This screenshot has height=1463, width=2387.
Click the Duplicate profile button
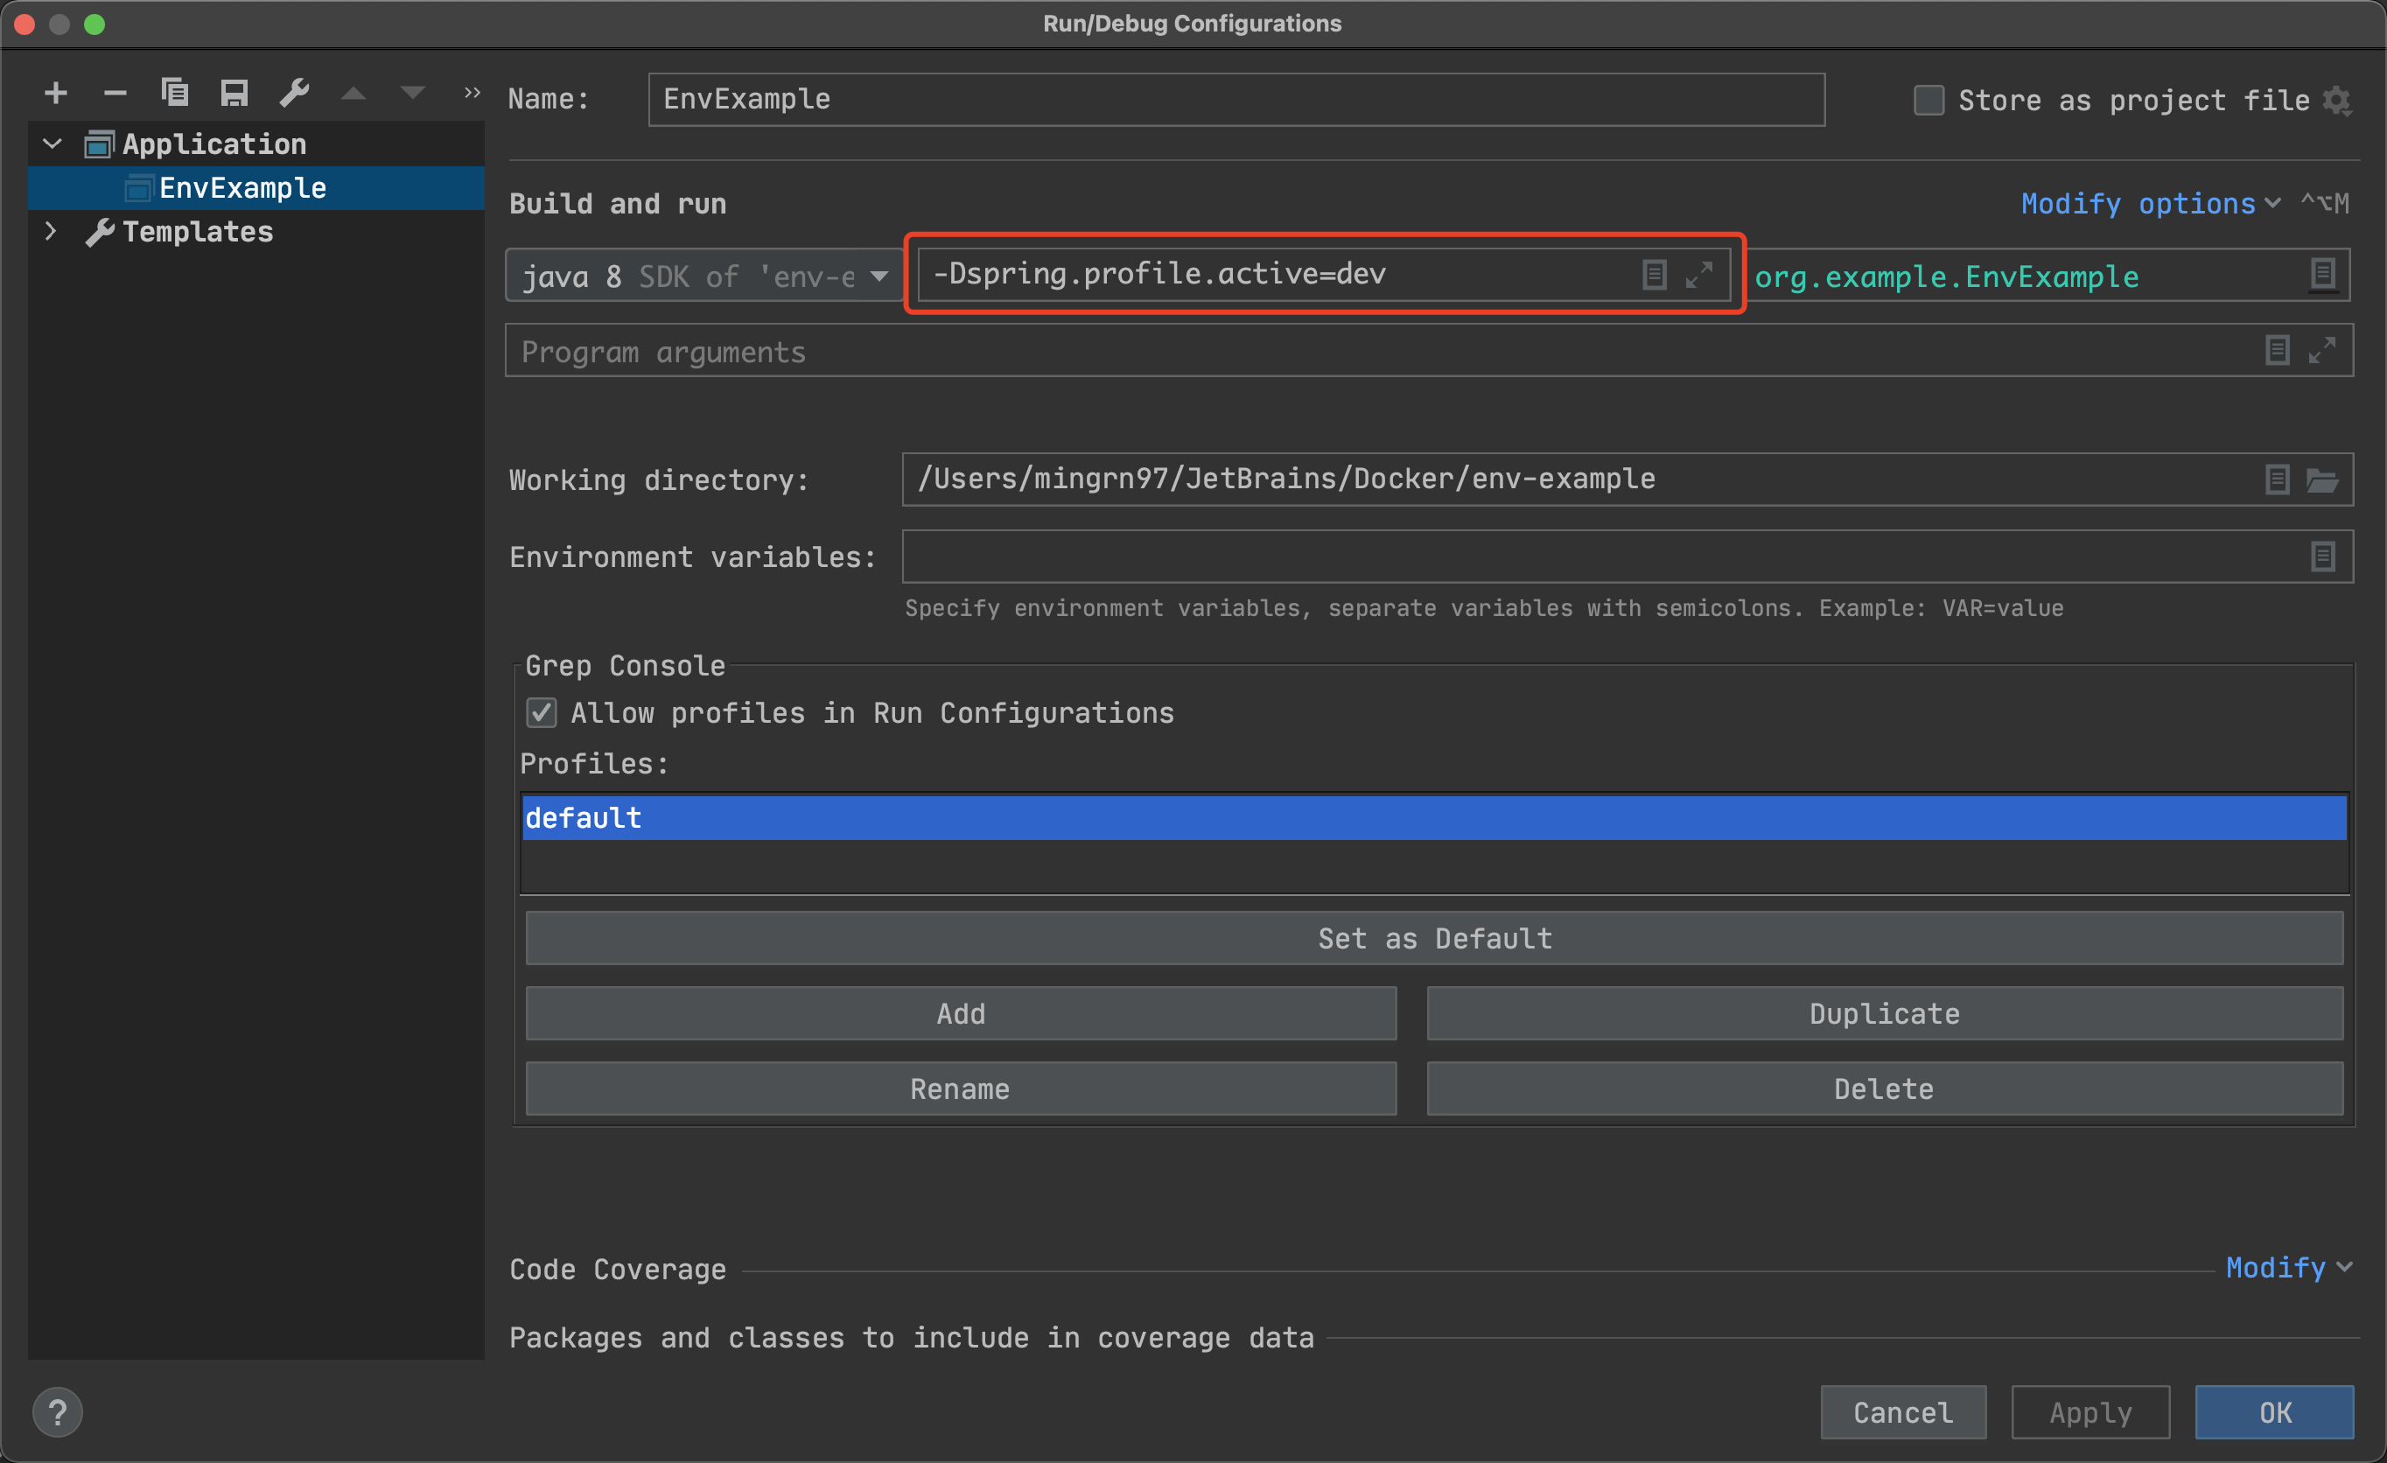tap(1883, 1013)
